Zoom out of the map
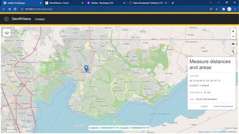 [x=233, y=36]
